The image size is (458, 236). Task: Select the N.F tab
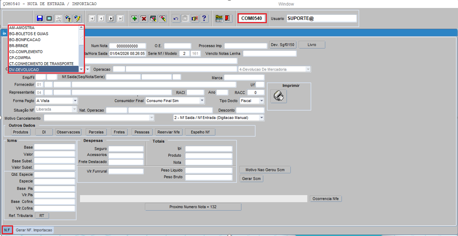pos(7,230)
